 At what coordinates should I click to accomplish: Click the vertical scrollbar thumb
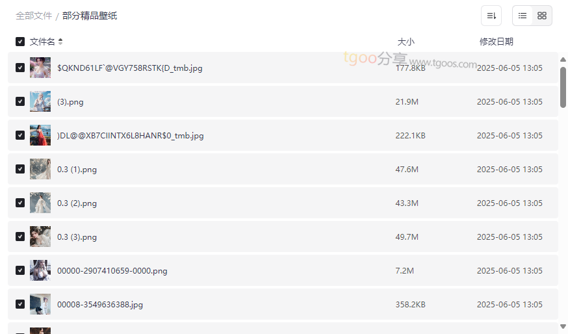(563, 87)
